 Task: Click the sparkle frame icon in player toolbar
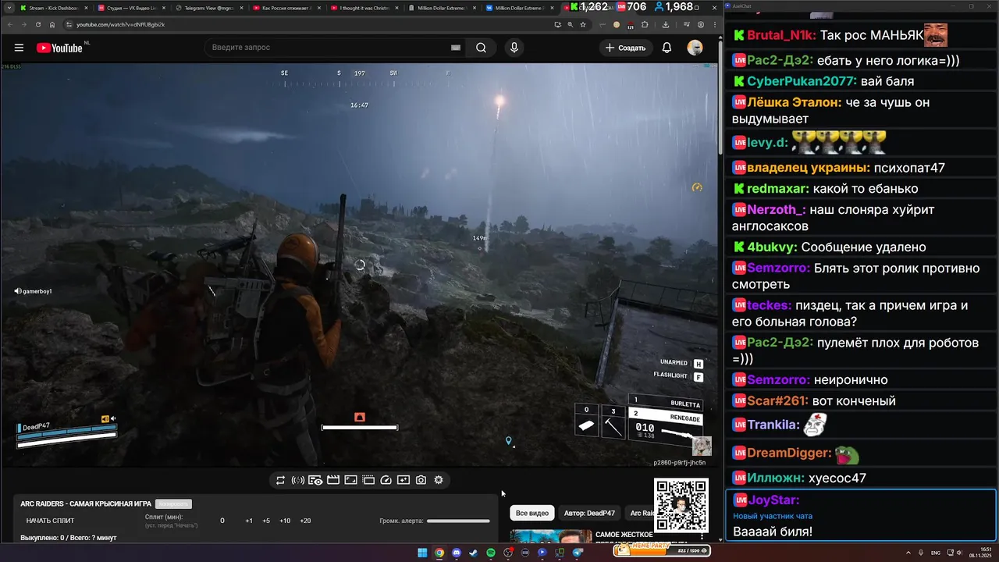coord(404,480)
